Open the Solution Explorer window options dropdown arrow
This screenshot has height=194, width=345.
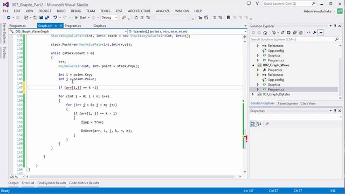(330, 26)
